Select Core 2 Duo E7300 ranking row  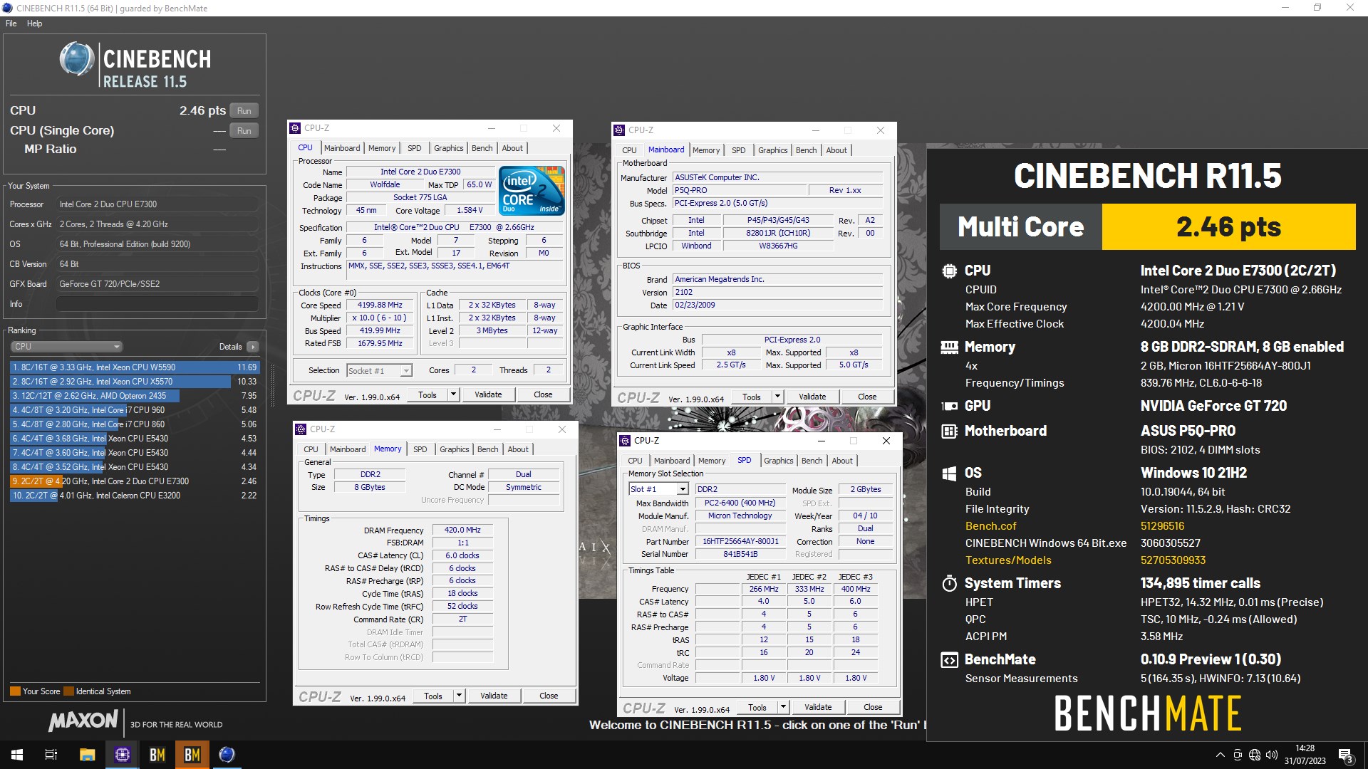tap(135, 481)
